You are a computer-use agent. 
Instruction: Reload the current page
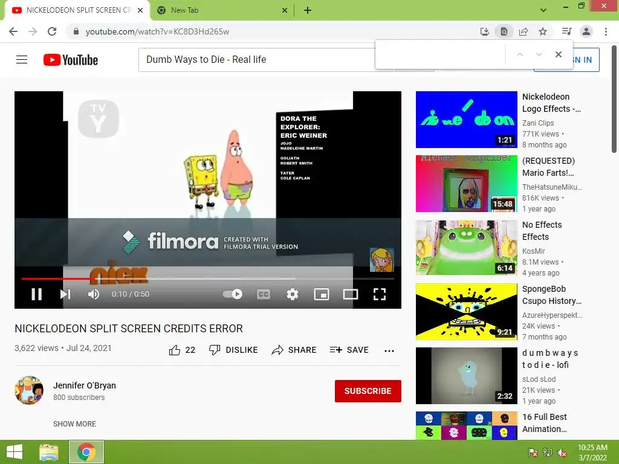tap(52, 31)
